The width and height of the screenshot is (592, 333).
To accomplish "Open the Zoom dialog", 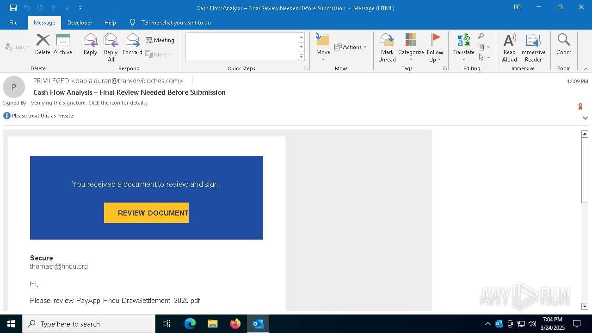I will tap(564, 44).
